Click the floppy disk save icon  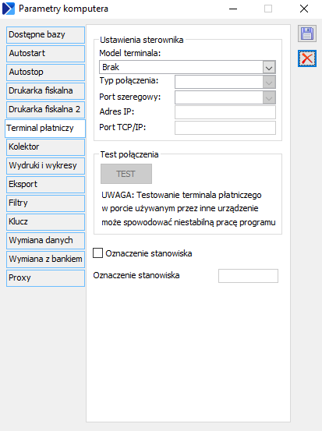pos(307,34)
